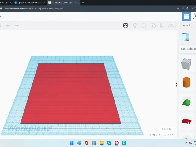This screenshot has width=196, height=147.
Task: Click the Undo arrow in the toolbar
Action: click(x=8, y=25)
